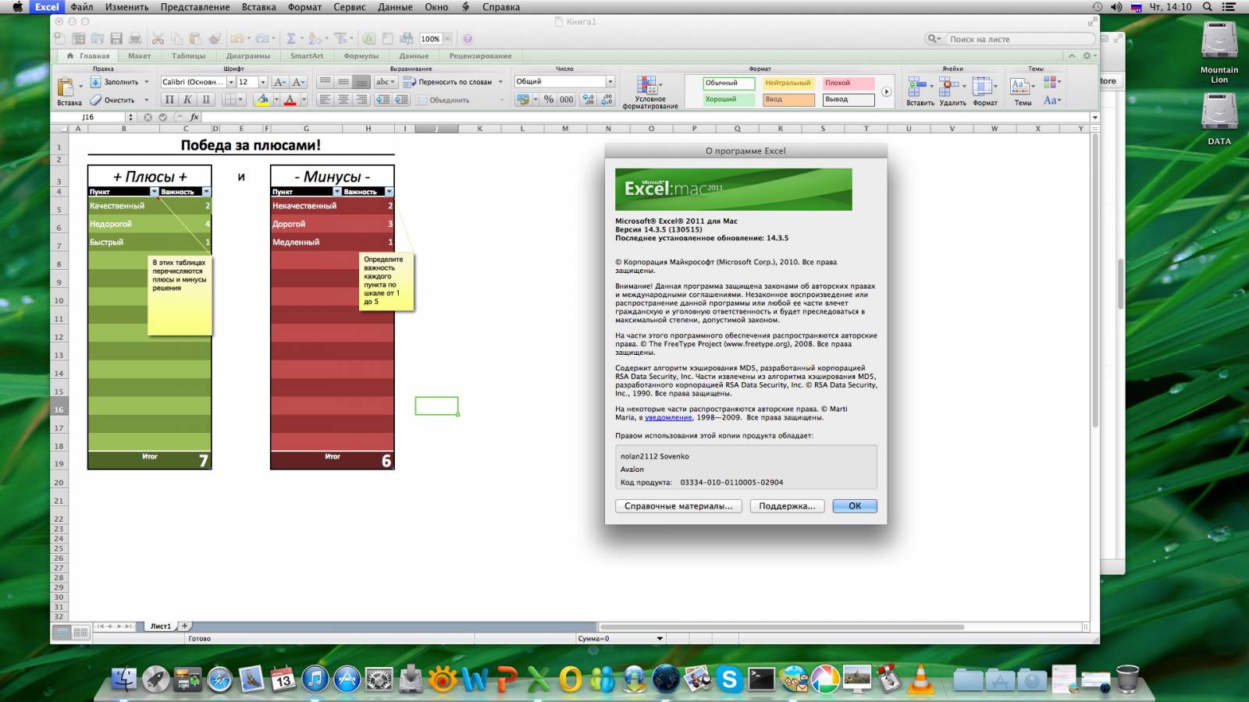Click the Cut scissors icon

pyautogui.click(x=158, y=38)
